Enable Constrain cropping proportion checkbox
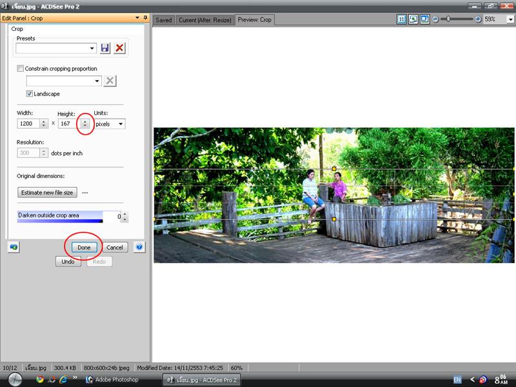Image resolution: width=516 pixels, height=387 pixels. click(21, 68)
